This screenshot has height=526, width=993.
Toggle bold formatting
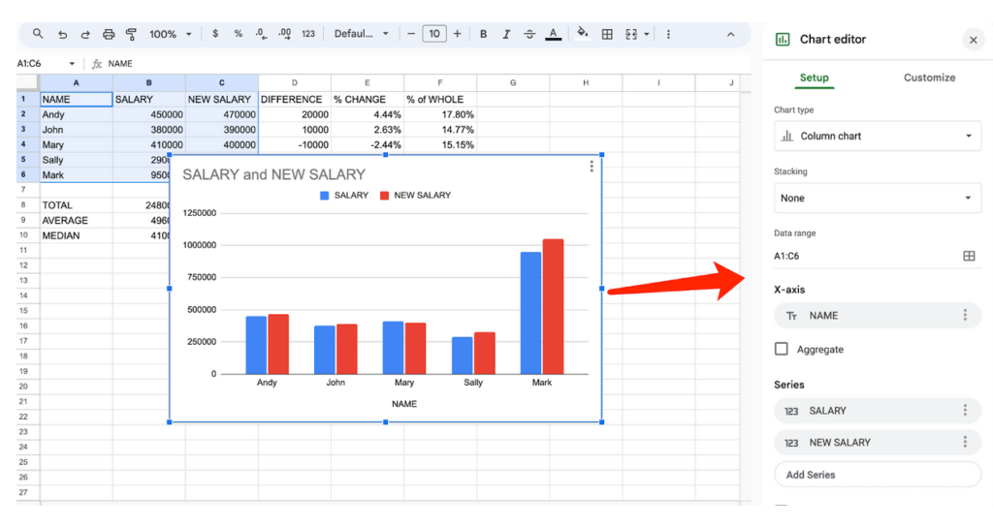[x=483, y=34]
